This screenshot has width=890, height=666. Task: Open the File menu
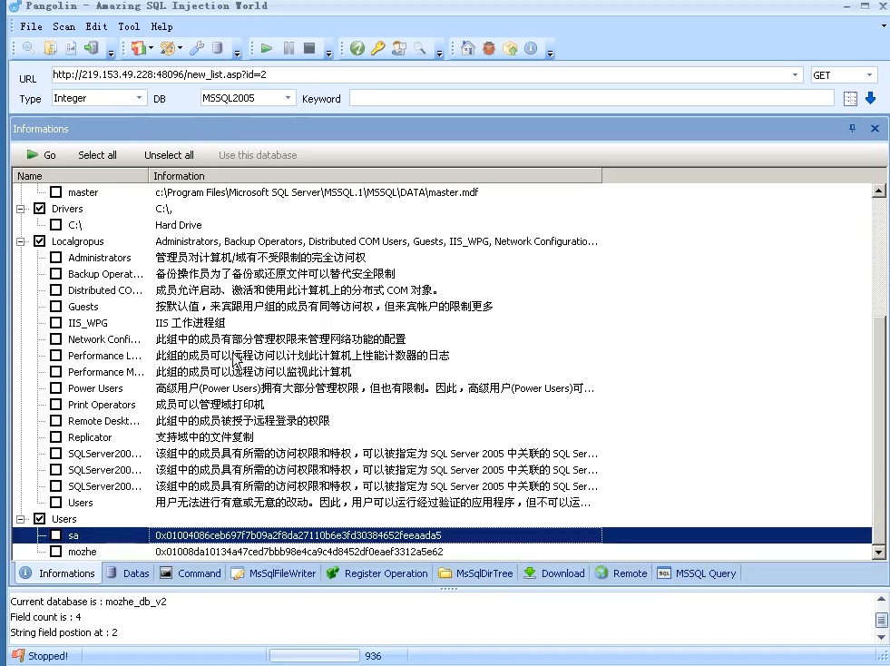(x=31, y=26)
